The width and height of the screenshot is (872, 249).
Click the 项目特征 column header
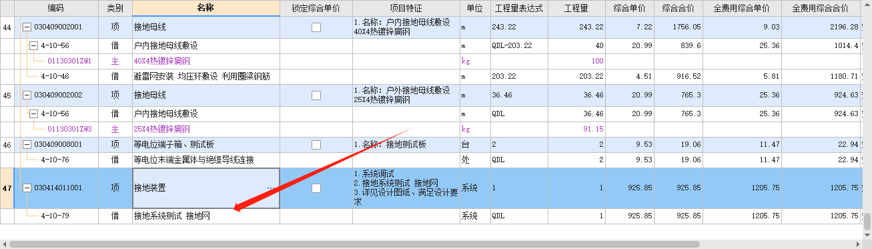click(406, 9)
